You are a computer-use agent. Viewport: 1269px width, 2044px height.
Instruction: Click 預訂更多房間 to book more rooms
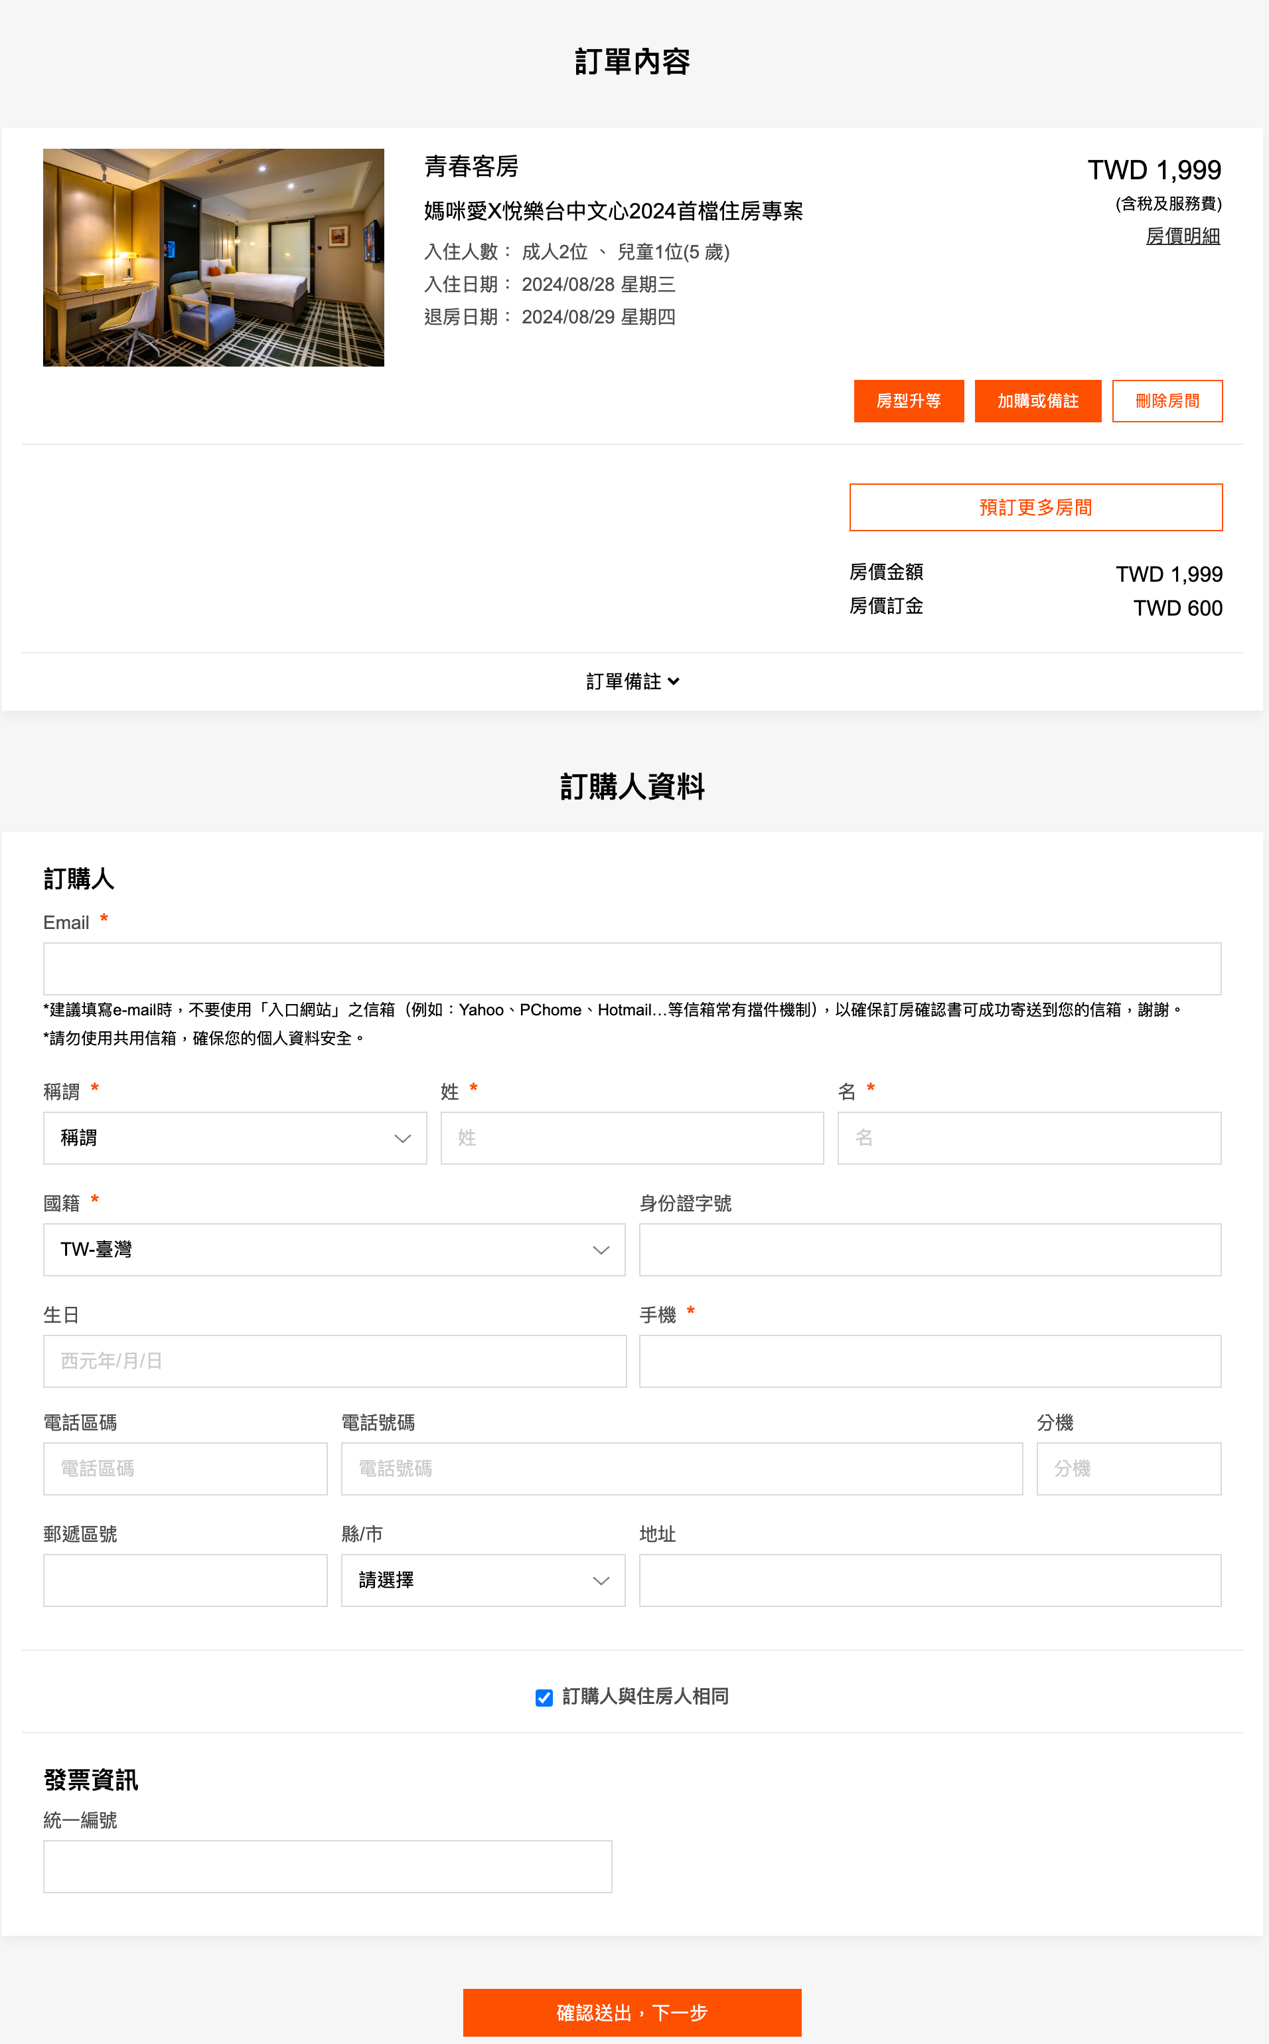(x=1035, y=507)
